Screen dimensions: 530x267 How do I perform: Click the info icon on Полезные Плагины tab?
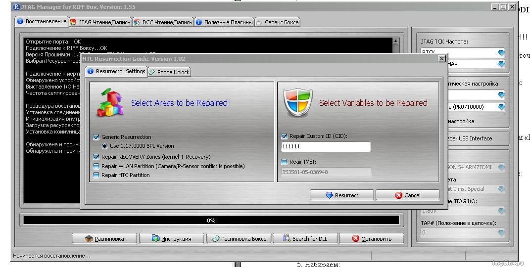[x=199, y=22]
